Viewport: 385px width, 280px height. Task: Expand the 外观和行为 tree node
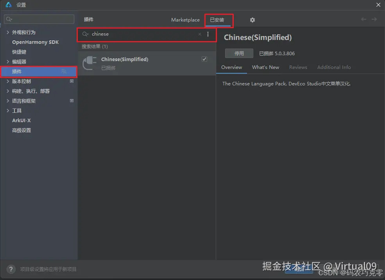pyautogui.click(x=7, y=32)
